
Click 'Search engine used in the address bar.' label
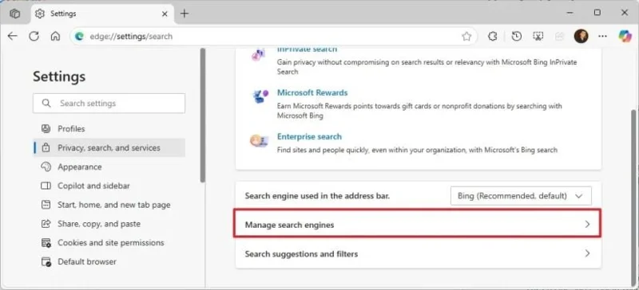click(317, 196)
